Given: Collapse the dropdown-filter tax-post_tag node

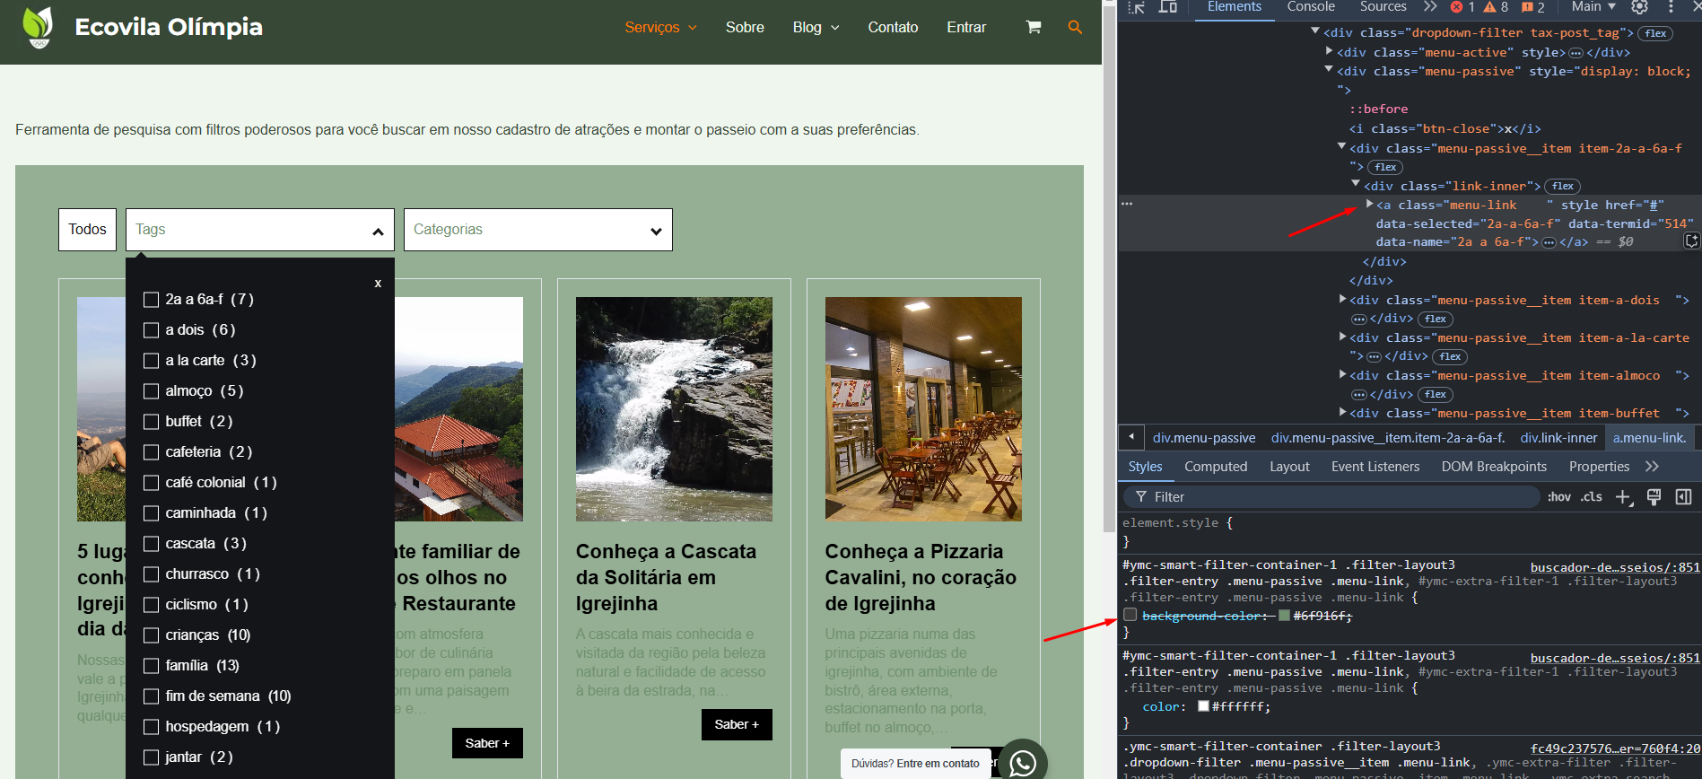Looking at the screenshot, I should coord(1315,31).
